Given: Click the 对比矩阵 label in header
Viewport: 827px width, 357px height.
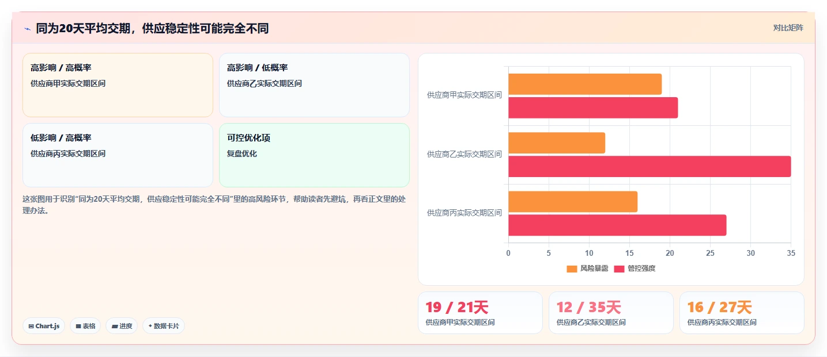Looking at the screenshot, I should [788, 28].
